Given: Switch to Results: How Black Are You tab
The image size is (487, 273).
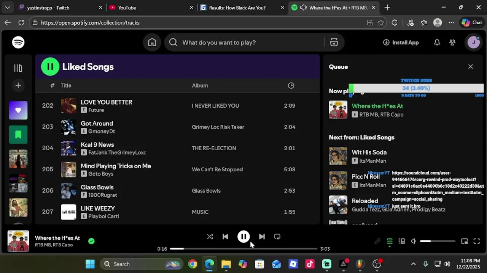Looking at the screenshot, I should point(242,8).
